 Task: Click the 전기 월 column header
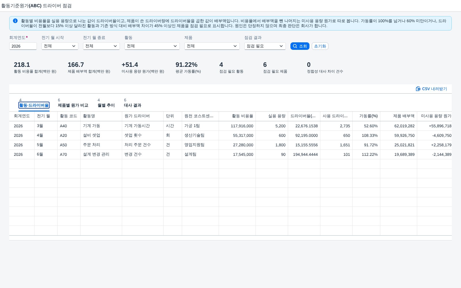46,116
